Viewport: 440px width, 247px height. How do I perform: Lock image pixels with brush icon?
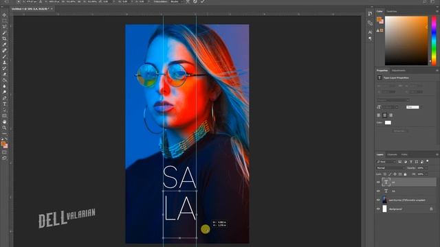click(x=390, y=174)
